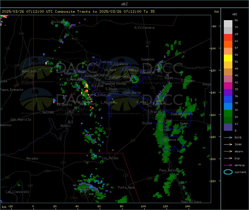Click the G_Campos location label

[x=188, y=81]
